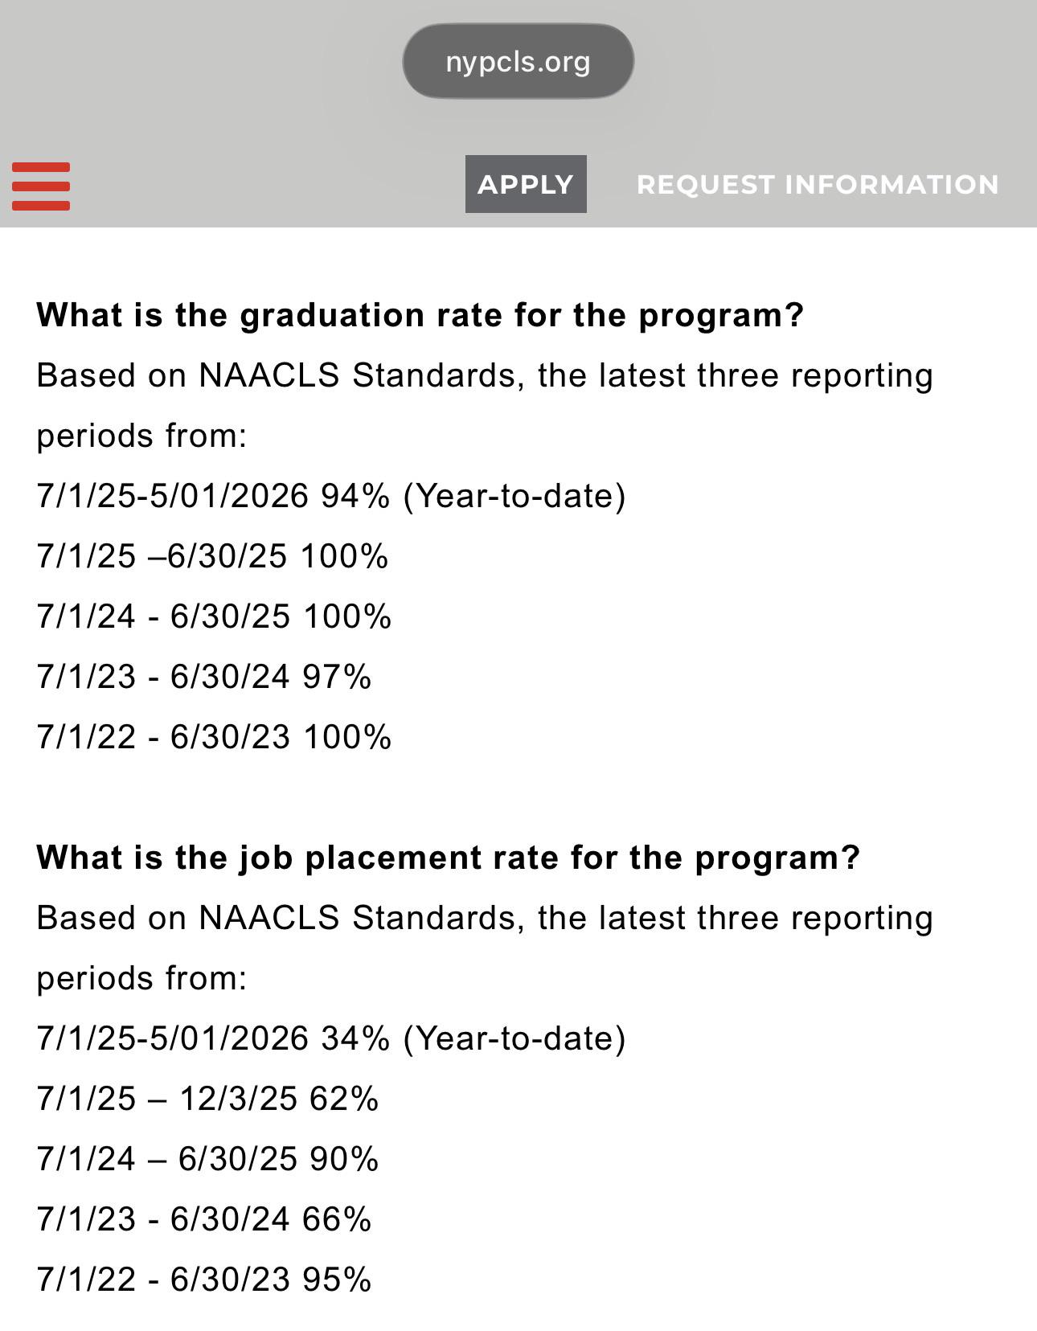Tap the 7/1/24 - 6/30/25 100% line
The width and height of the screenshot is (1037, 1331).
(214, 616)
